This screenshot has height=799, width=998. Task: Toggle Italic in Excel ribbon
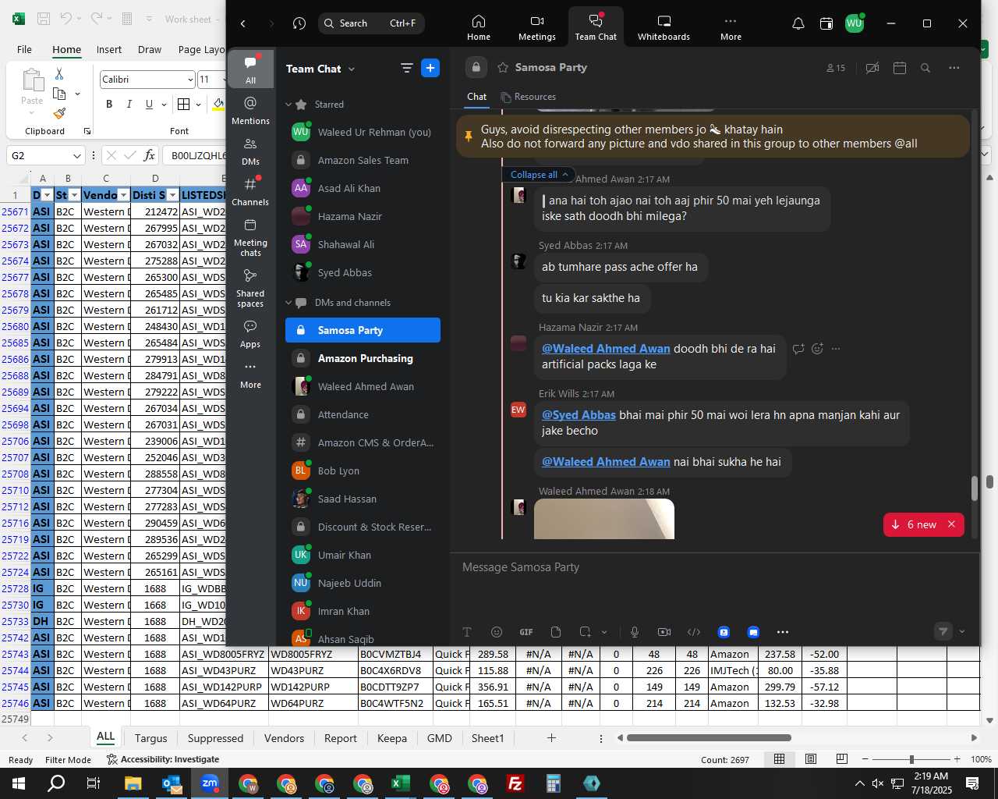pyautogui.click(x=129, y=104)
